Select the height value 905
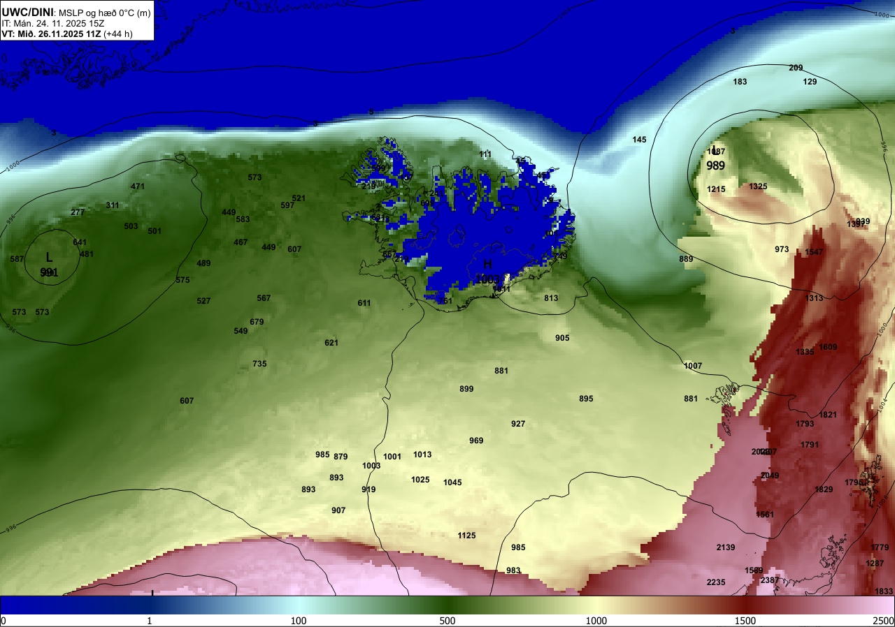The image size is (895, 627). tap(562, 338)
